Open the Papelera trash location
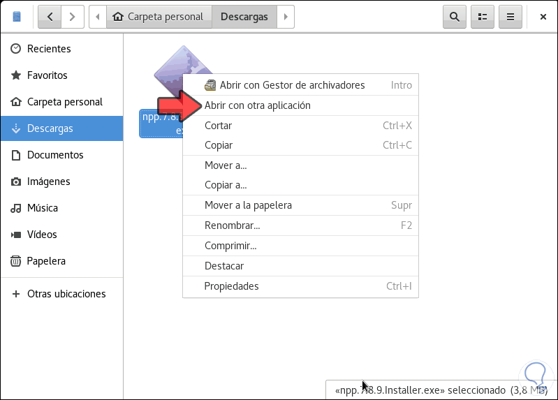 tap(46, 261)
